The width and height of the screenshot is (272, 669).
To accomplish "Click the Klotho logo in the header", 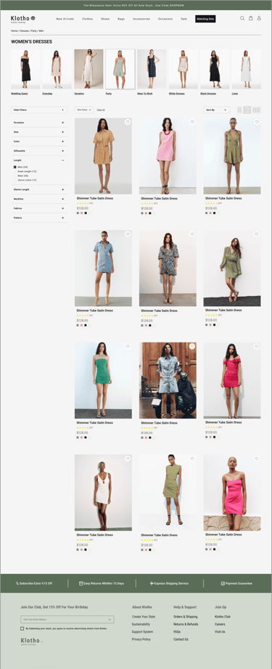I will pyautogui.click(x=23, y=19).
